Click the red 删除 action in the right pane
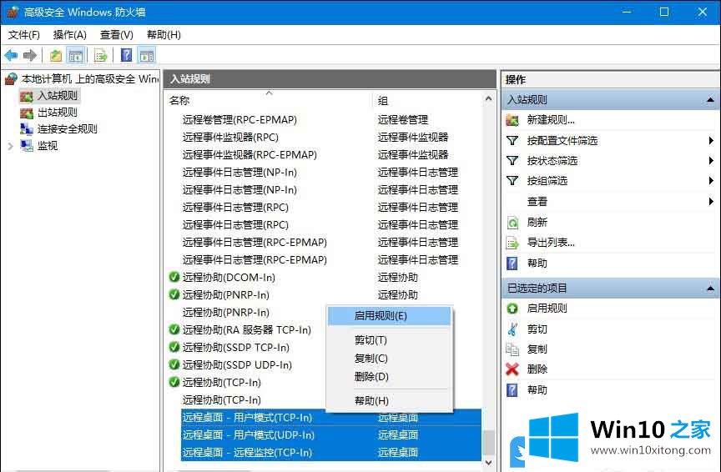The image size is (721, 472). 537,369
